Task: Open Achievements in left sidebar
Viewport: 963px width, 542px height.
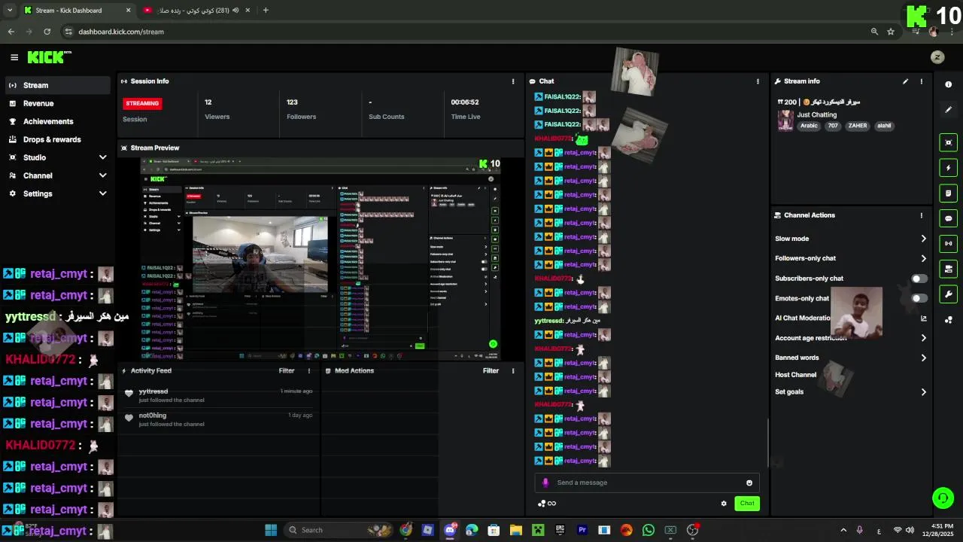Action: point(58,121)
